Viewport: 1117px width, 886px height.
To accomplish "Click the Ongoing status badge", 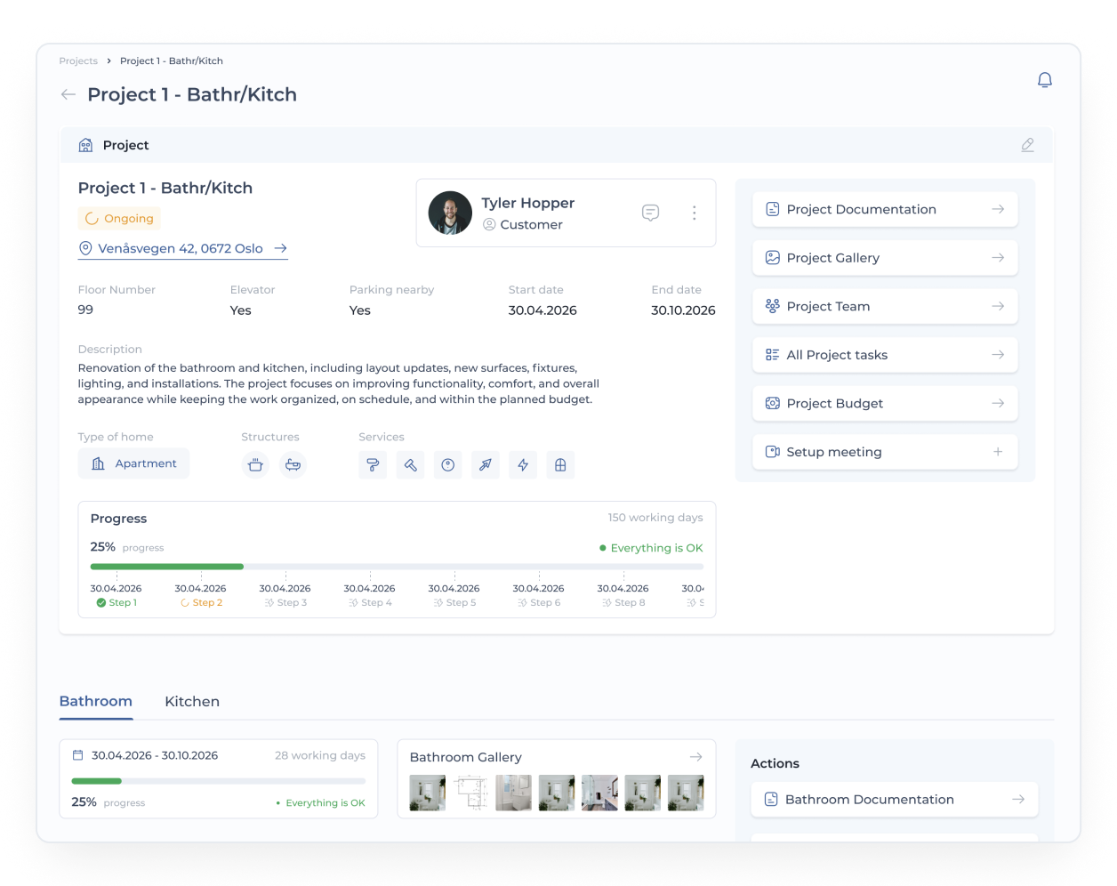I will [x=119, y=219].
